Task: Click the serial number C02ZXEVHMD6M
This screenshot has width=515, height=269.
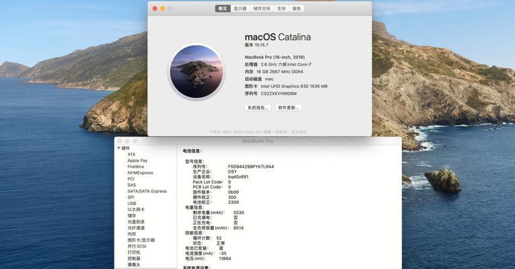Action: click(278, 93)
